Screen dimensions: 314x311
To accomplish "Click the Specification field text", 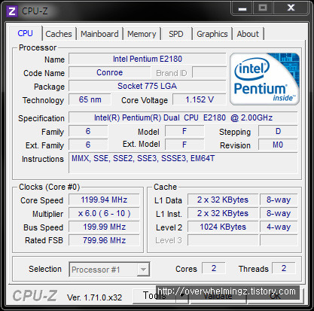I will pos(183,117).
